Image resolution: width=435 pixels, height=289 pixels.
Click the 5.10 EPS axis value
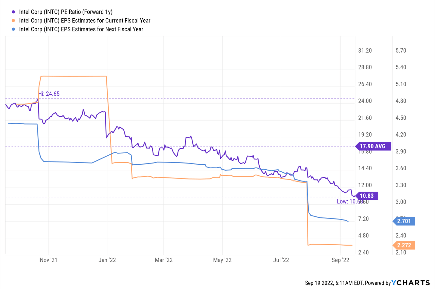pyautogui.click(x=401, y=84)
